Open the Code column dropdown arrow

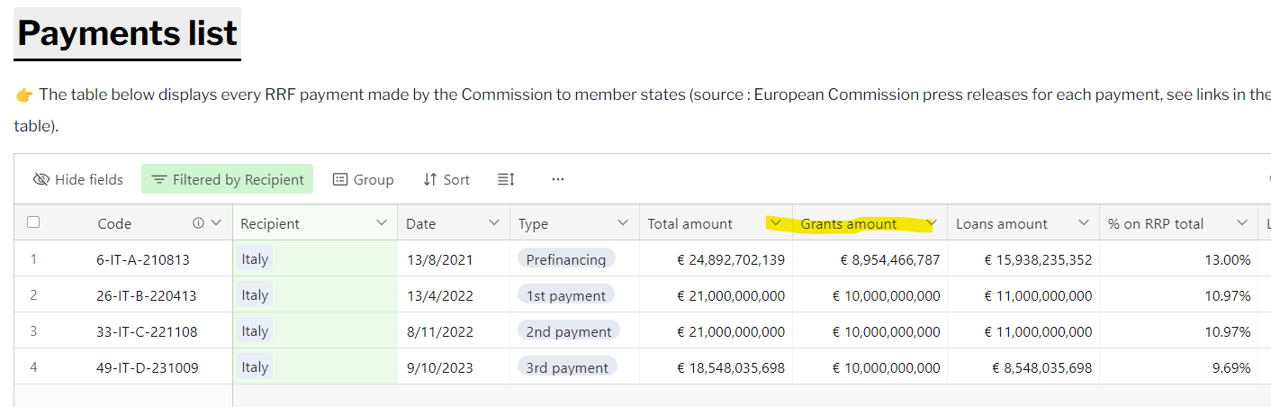click(216, 223)
